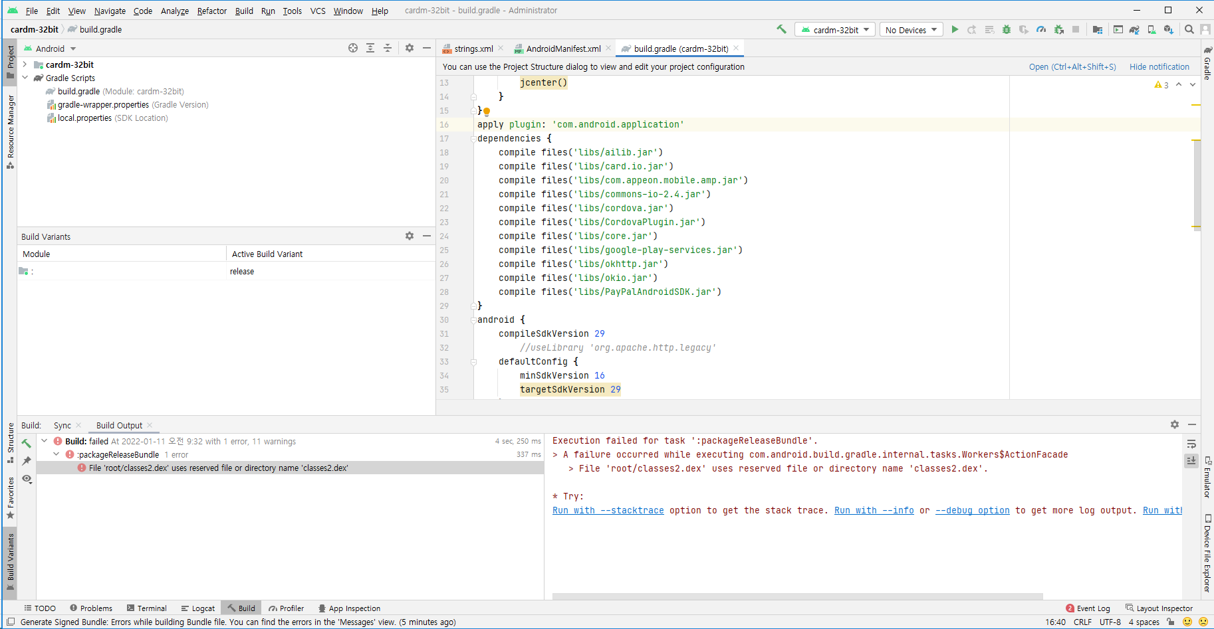Screen dimensions: 1214x629
Task: Open the Profile app gauge icon
Action: click(1041, 29)
